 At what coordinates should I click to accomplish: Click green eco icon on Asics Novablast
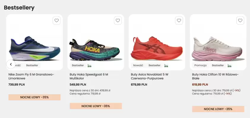[x=166, y=65]
